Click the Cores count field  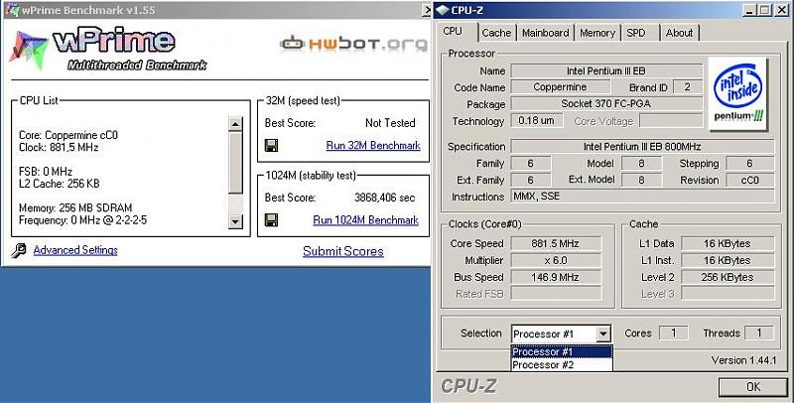(x=674, y=333)
